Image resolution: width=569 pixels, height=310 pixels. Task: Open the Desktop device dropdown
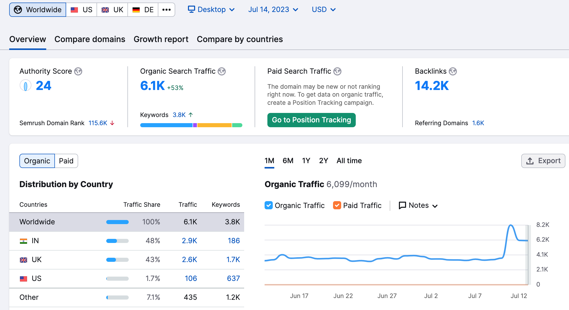211,10
